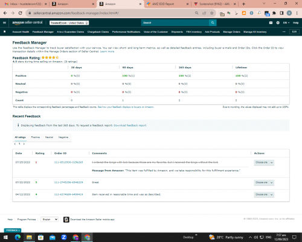Open the Chrome side panel icon
This screenshot has height=242, width=302.
tap(281, 13)
